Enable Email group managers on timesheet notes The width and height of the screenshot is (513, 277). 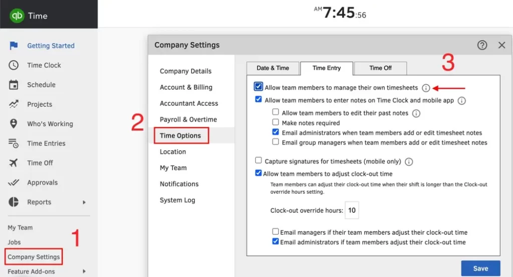276,142
